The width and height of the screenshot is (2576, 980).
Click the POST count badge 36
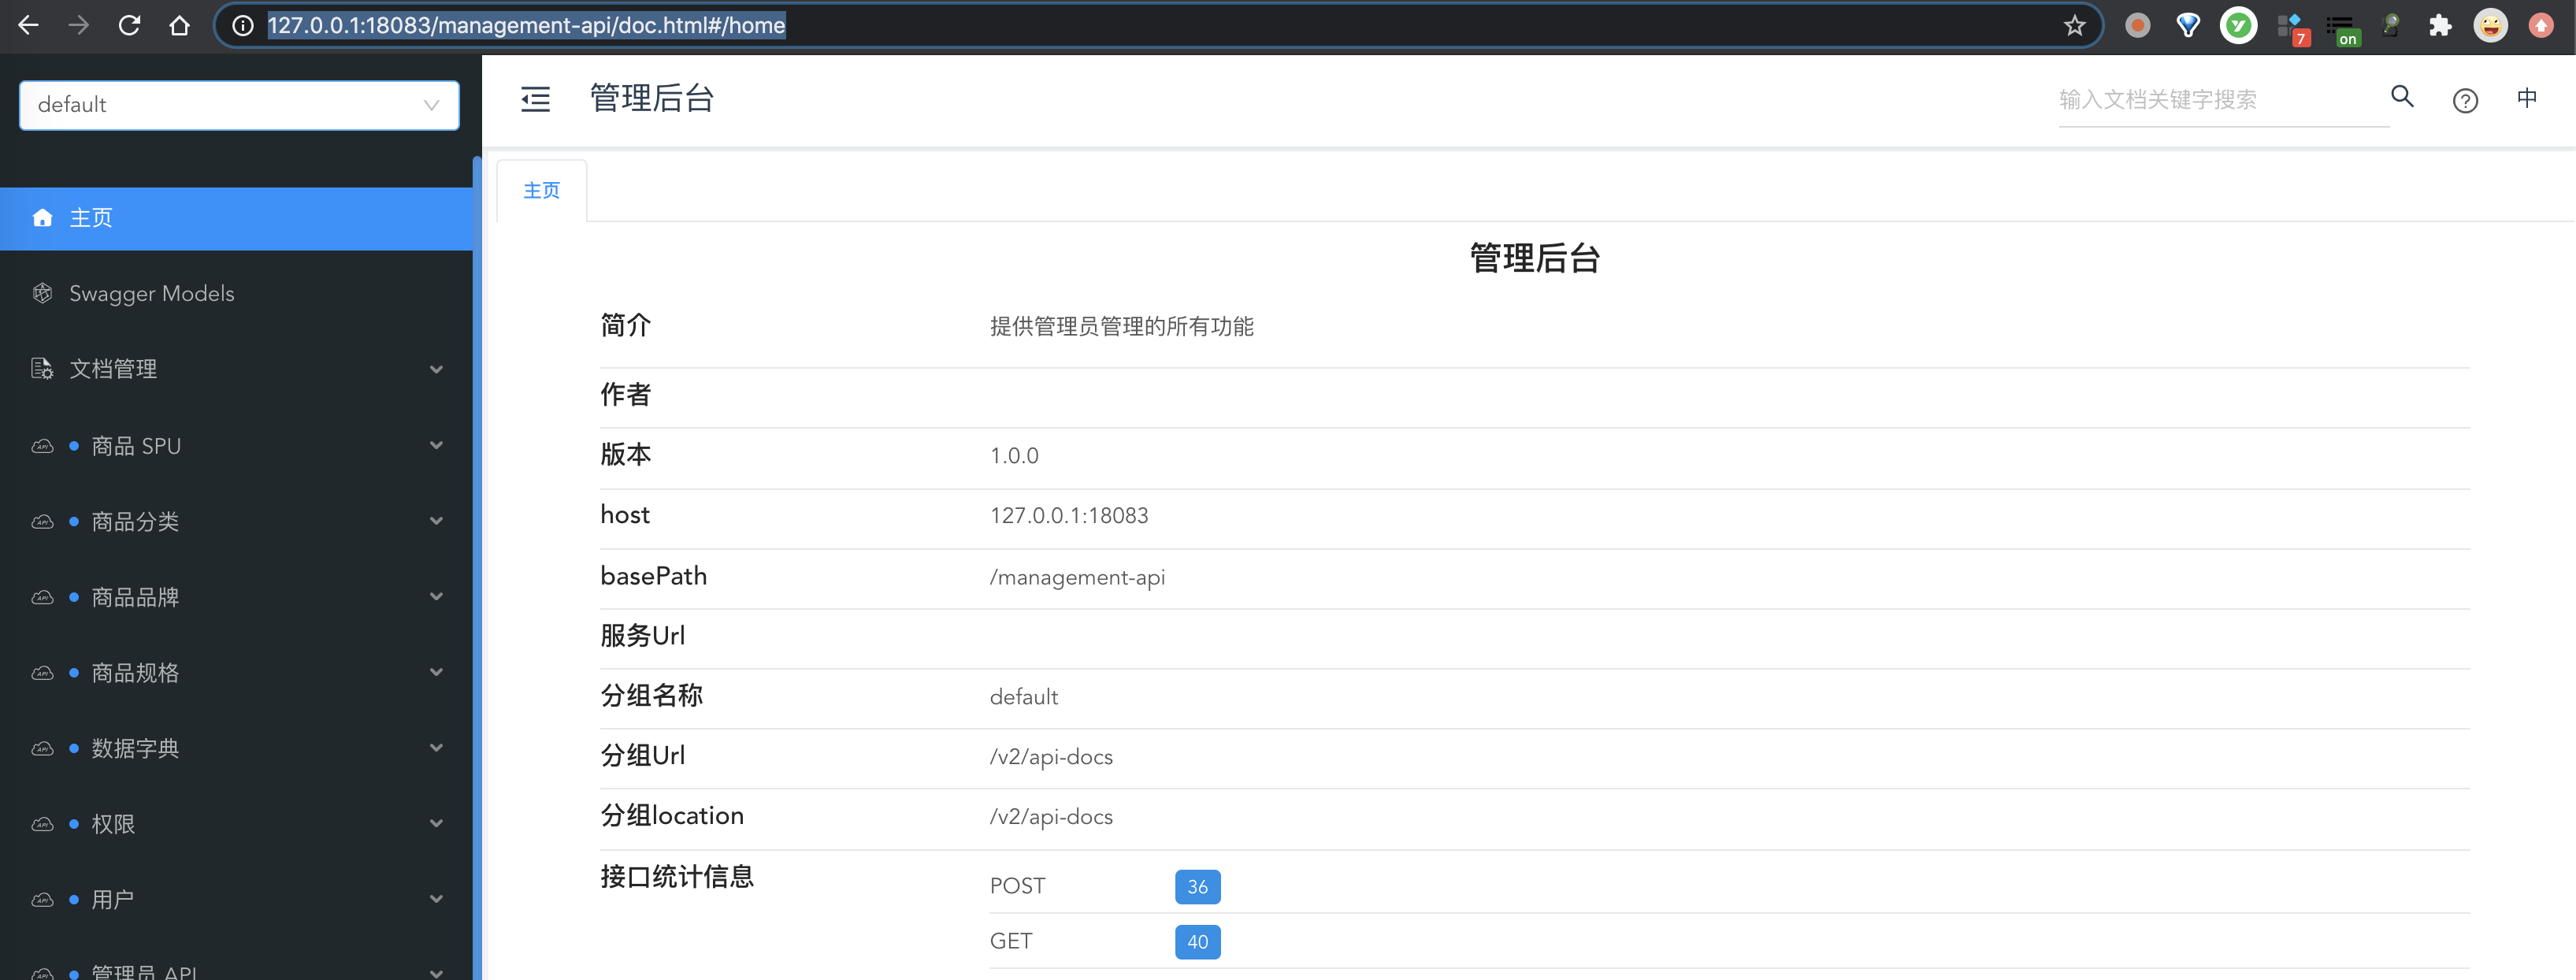[1197, 886]
